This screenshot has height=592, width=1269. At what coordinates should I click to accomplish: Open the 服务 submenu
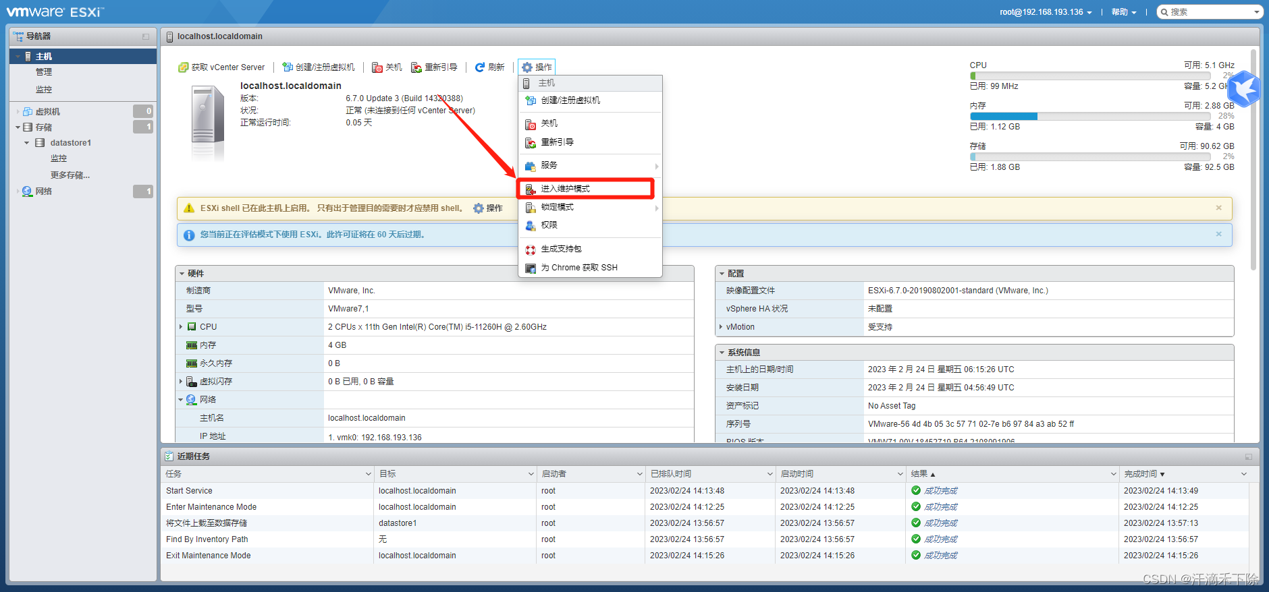coord(590,165)
